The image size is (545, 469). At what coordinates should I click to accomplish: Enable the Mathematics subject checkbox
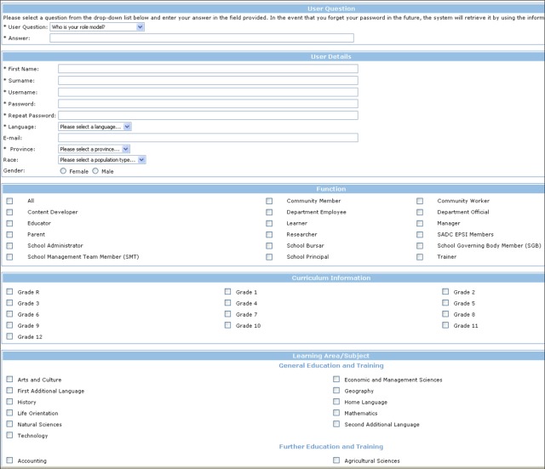336,413
